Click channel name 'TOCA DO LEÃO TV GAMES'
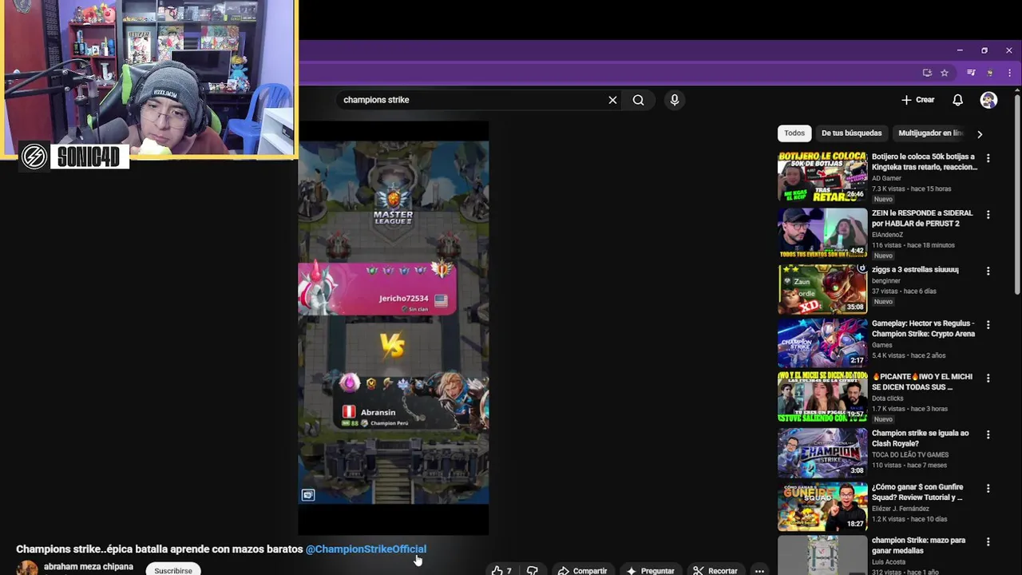 point(910,455)
